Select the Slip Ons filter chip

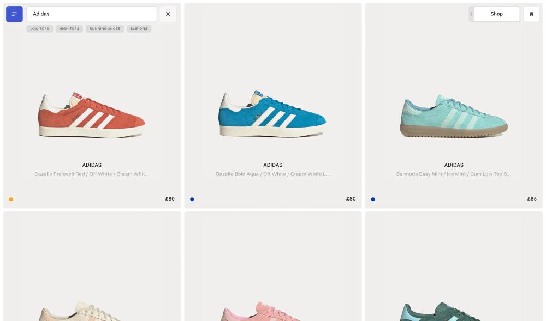[x=139, y=29]
